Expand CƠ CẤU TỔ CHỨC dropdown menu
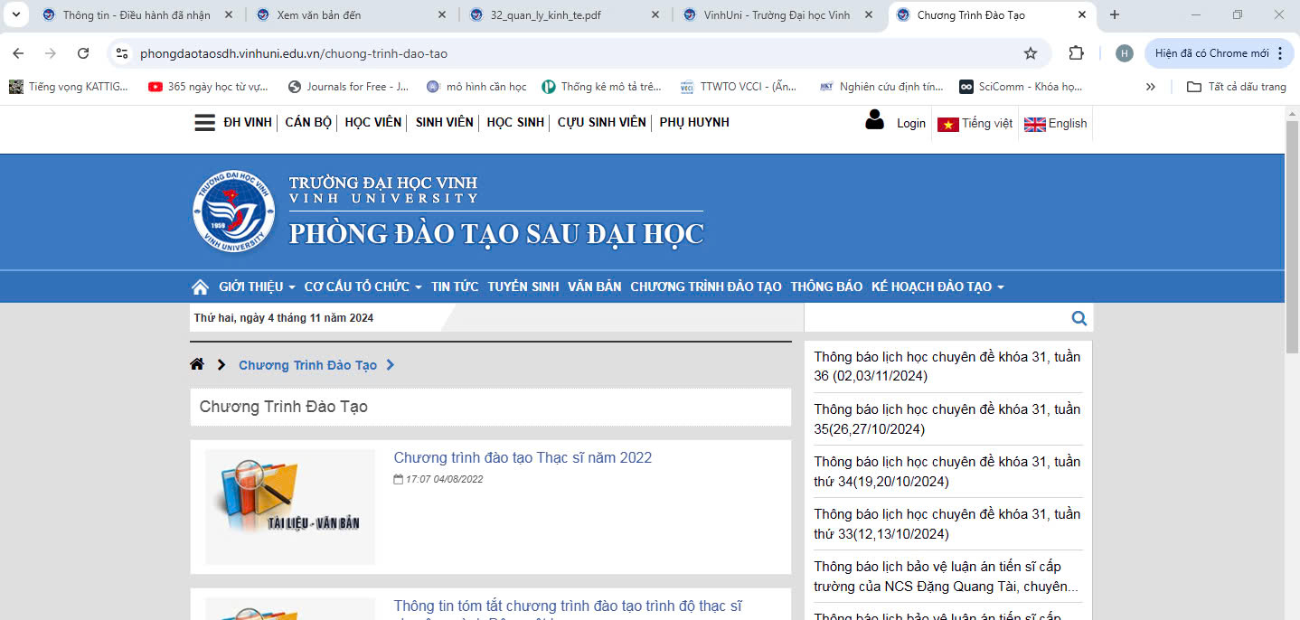This screenshot has width=1300, height=620. [x=363, y=287]
